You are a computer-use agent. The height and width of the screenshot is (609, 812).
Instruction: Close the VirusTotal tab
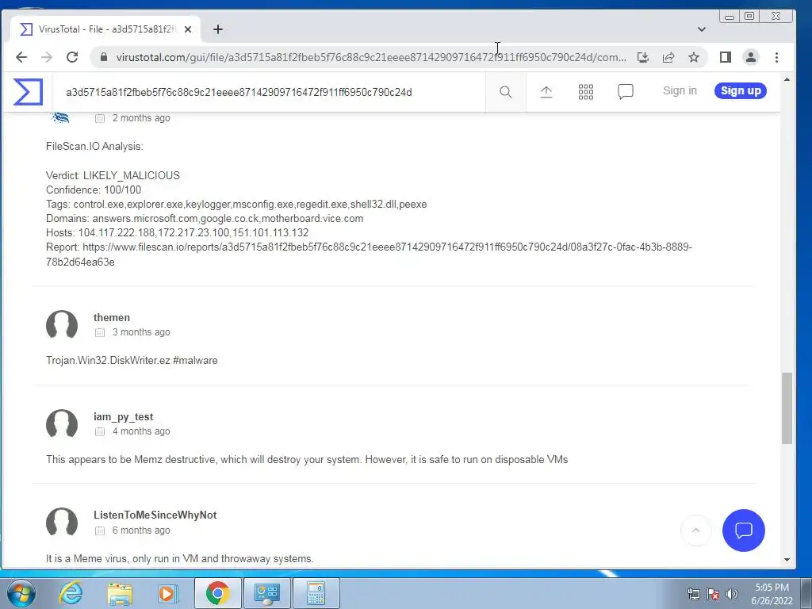point(188,29)
